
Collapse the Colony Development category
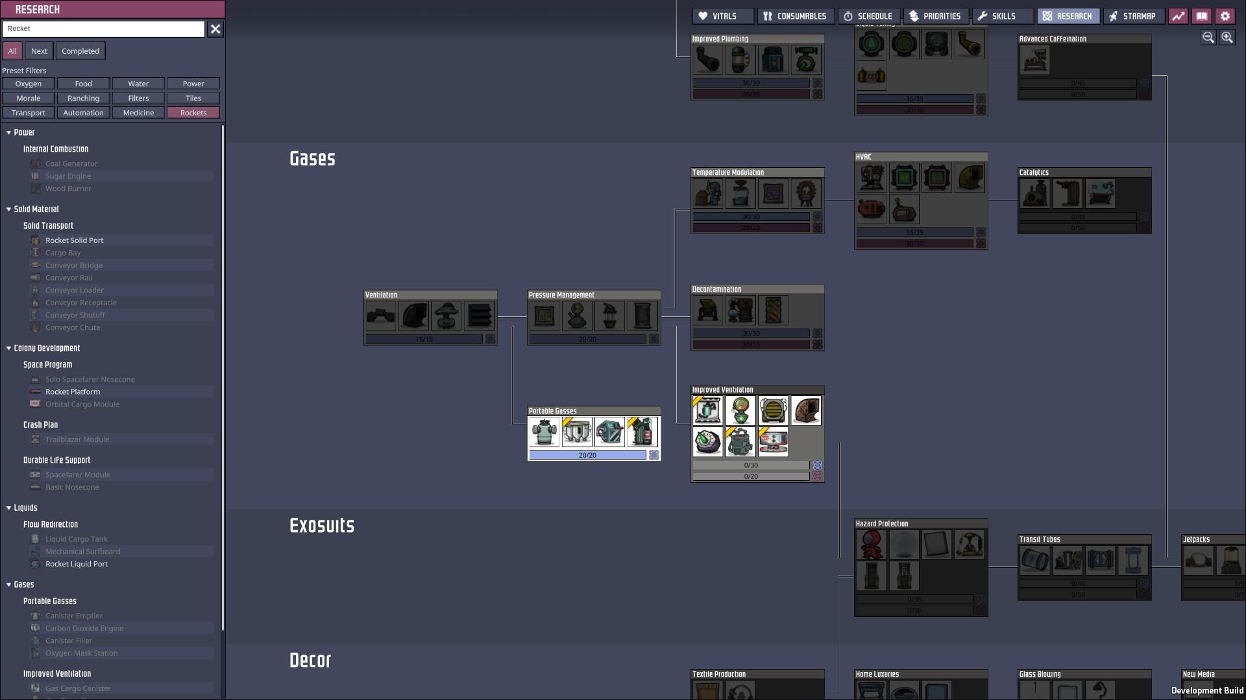coord(9,348)
